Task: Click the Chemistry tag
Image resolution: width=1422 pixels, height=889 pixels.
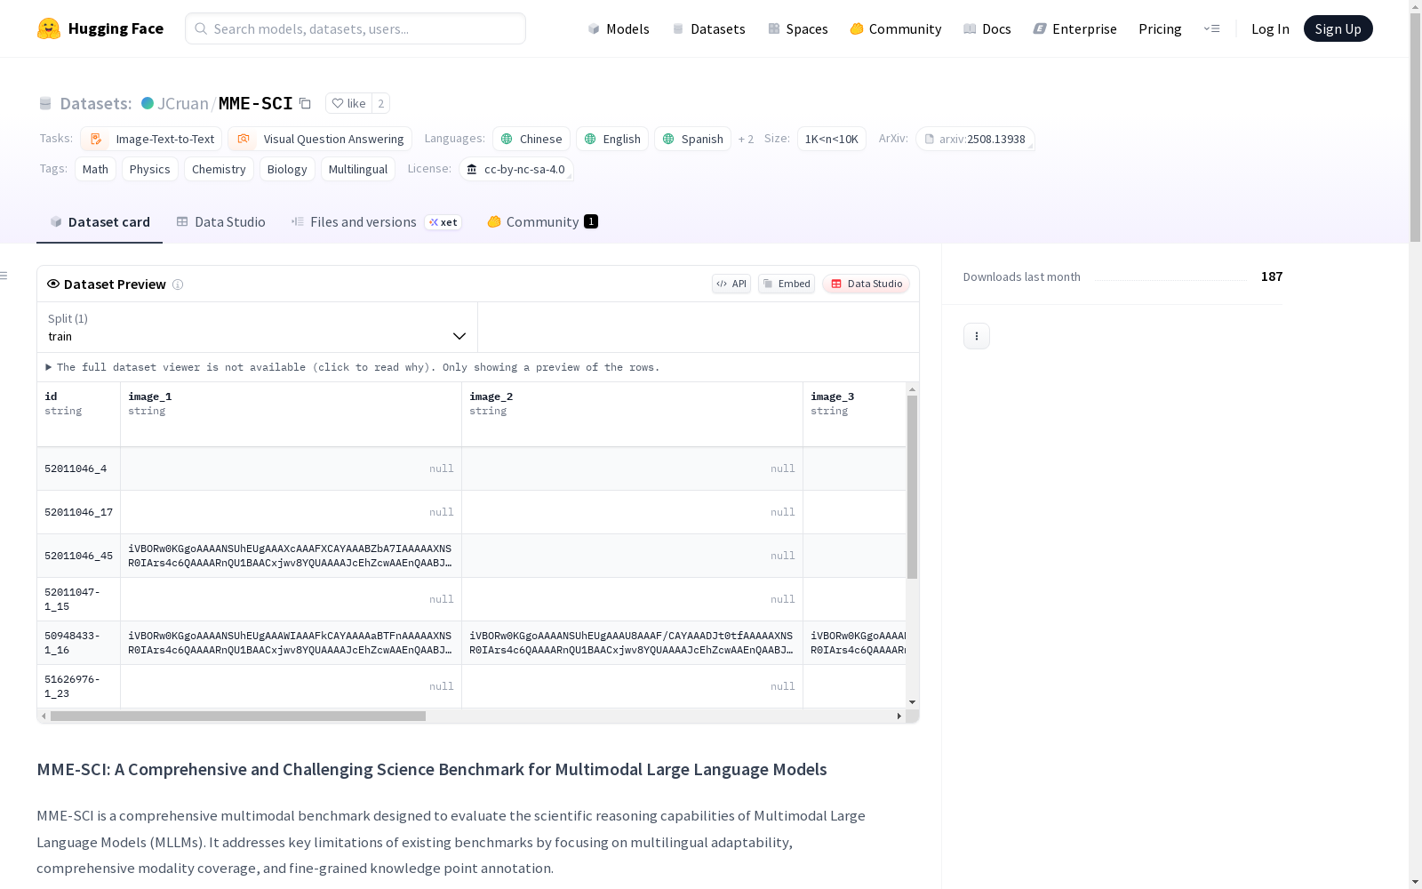Action: (219, 169)
